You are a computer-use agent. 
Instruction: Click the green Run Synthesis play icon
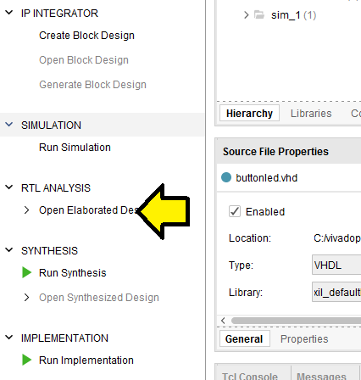coord(26,272)
